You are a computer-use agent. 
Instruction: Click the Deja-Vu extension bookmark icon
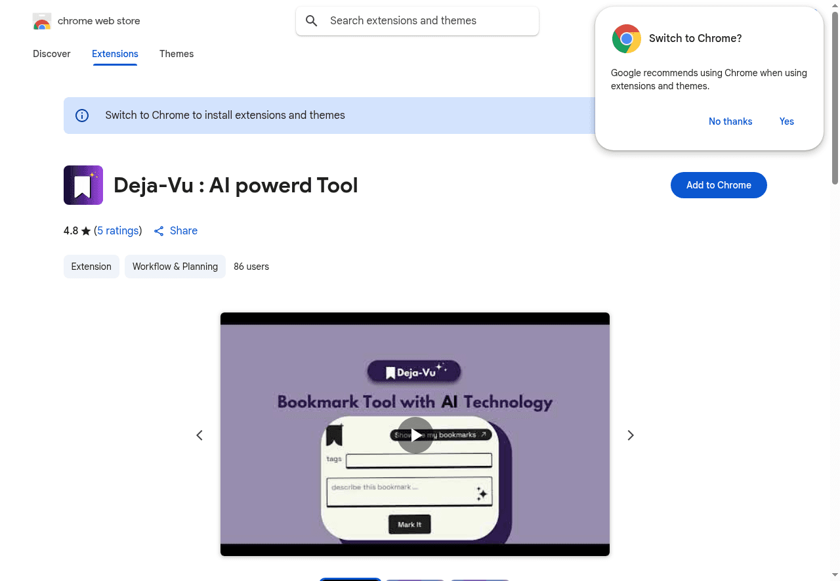click(x=83, y=185)
